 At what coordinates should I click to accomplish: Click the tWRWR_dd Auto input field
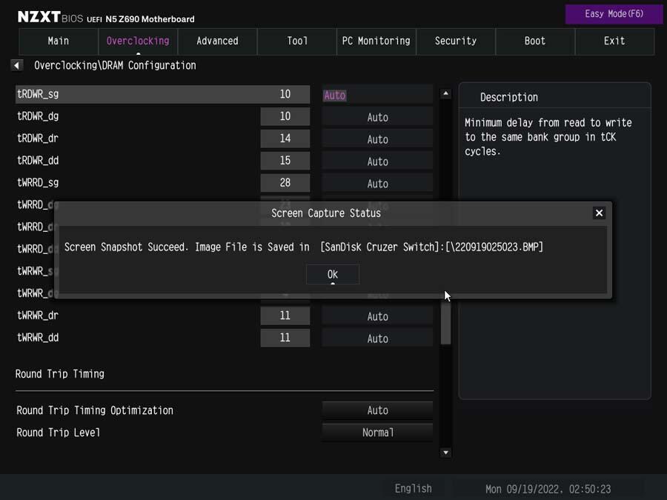pos(377,339)
